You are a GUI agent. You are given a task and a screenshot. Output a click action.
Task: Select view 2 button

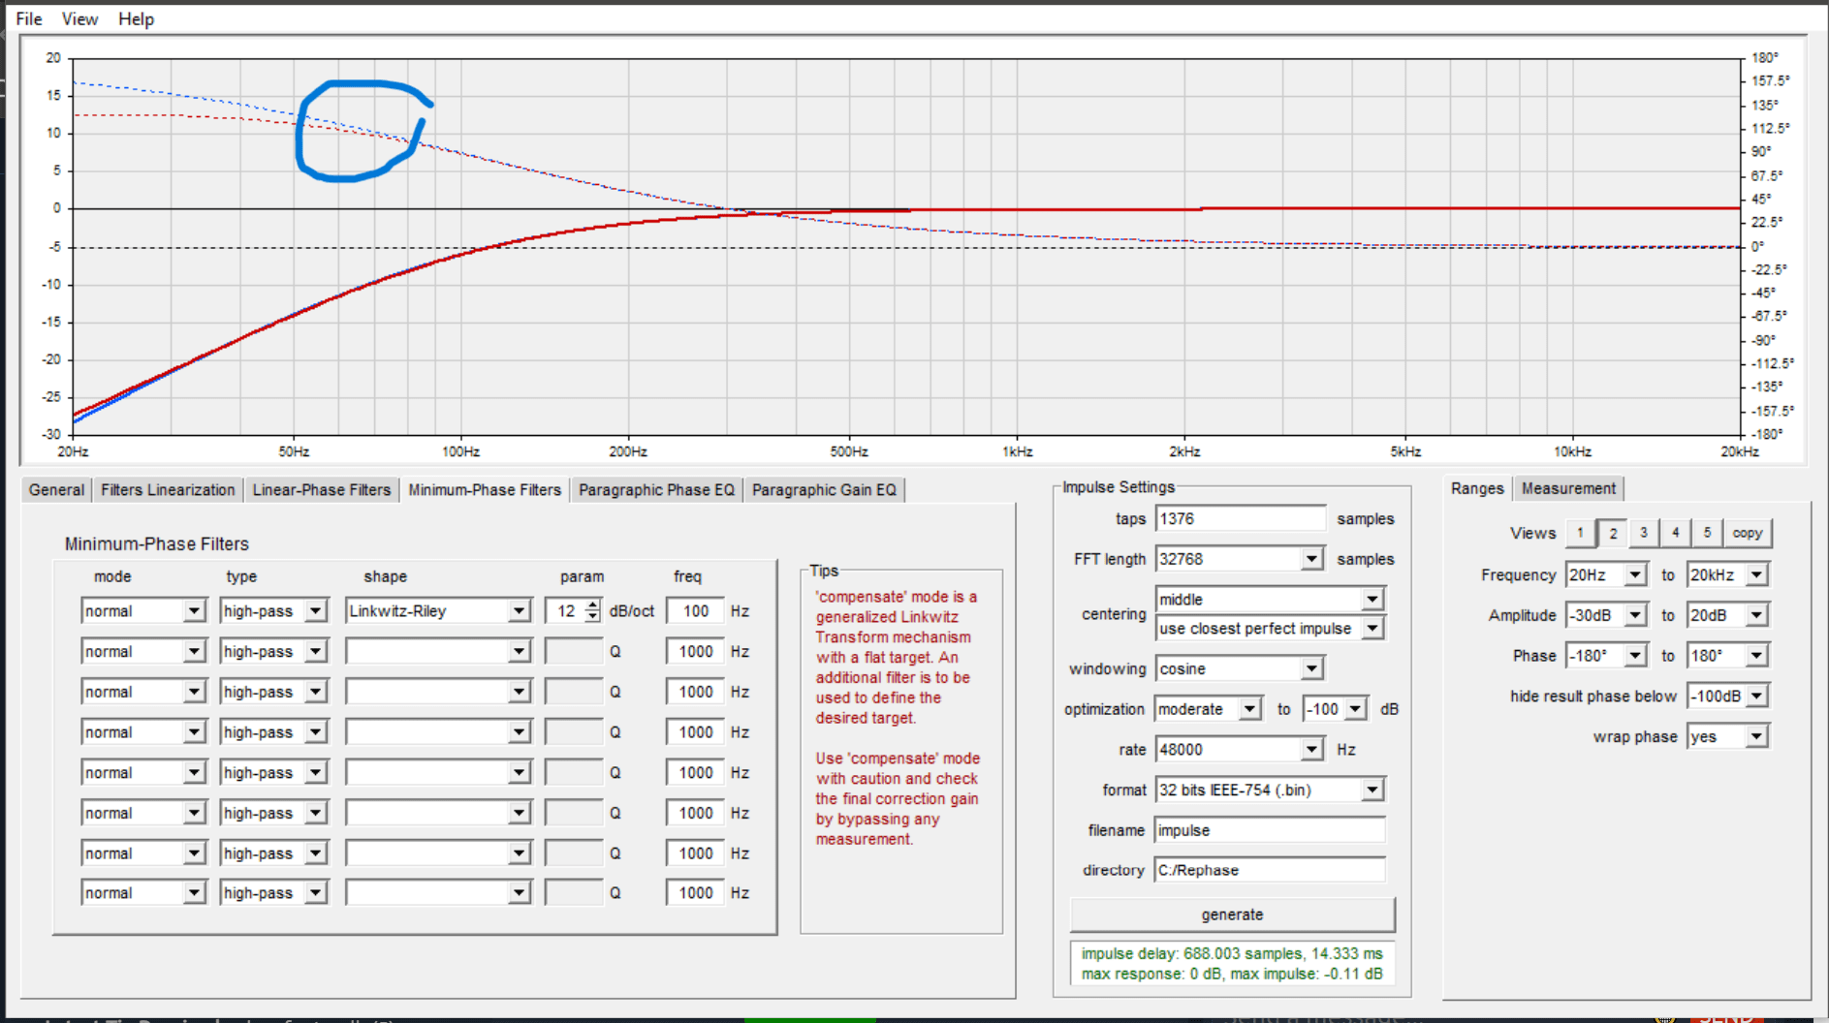coord(1613,533)
